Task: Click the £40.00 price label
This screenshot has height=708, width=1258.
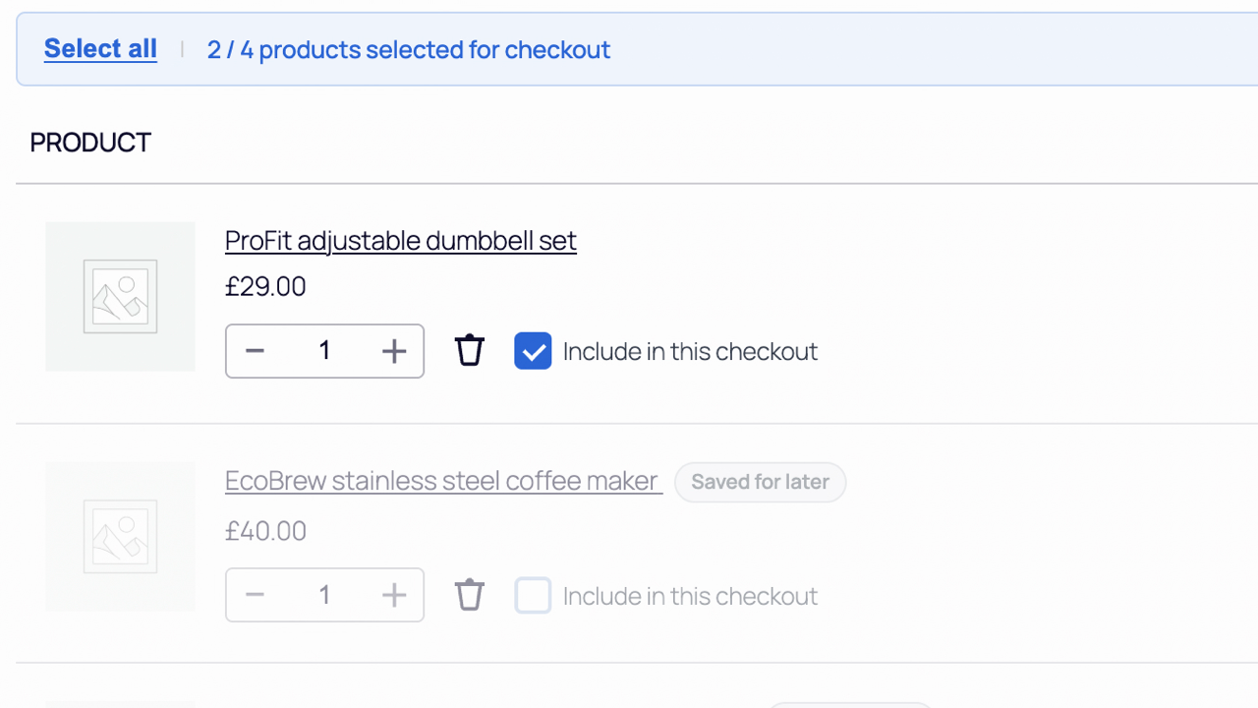Action: click(x=265, y=530)
